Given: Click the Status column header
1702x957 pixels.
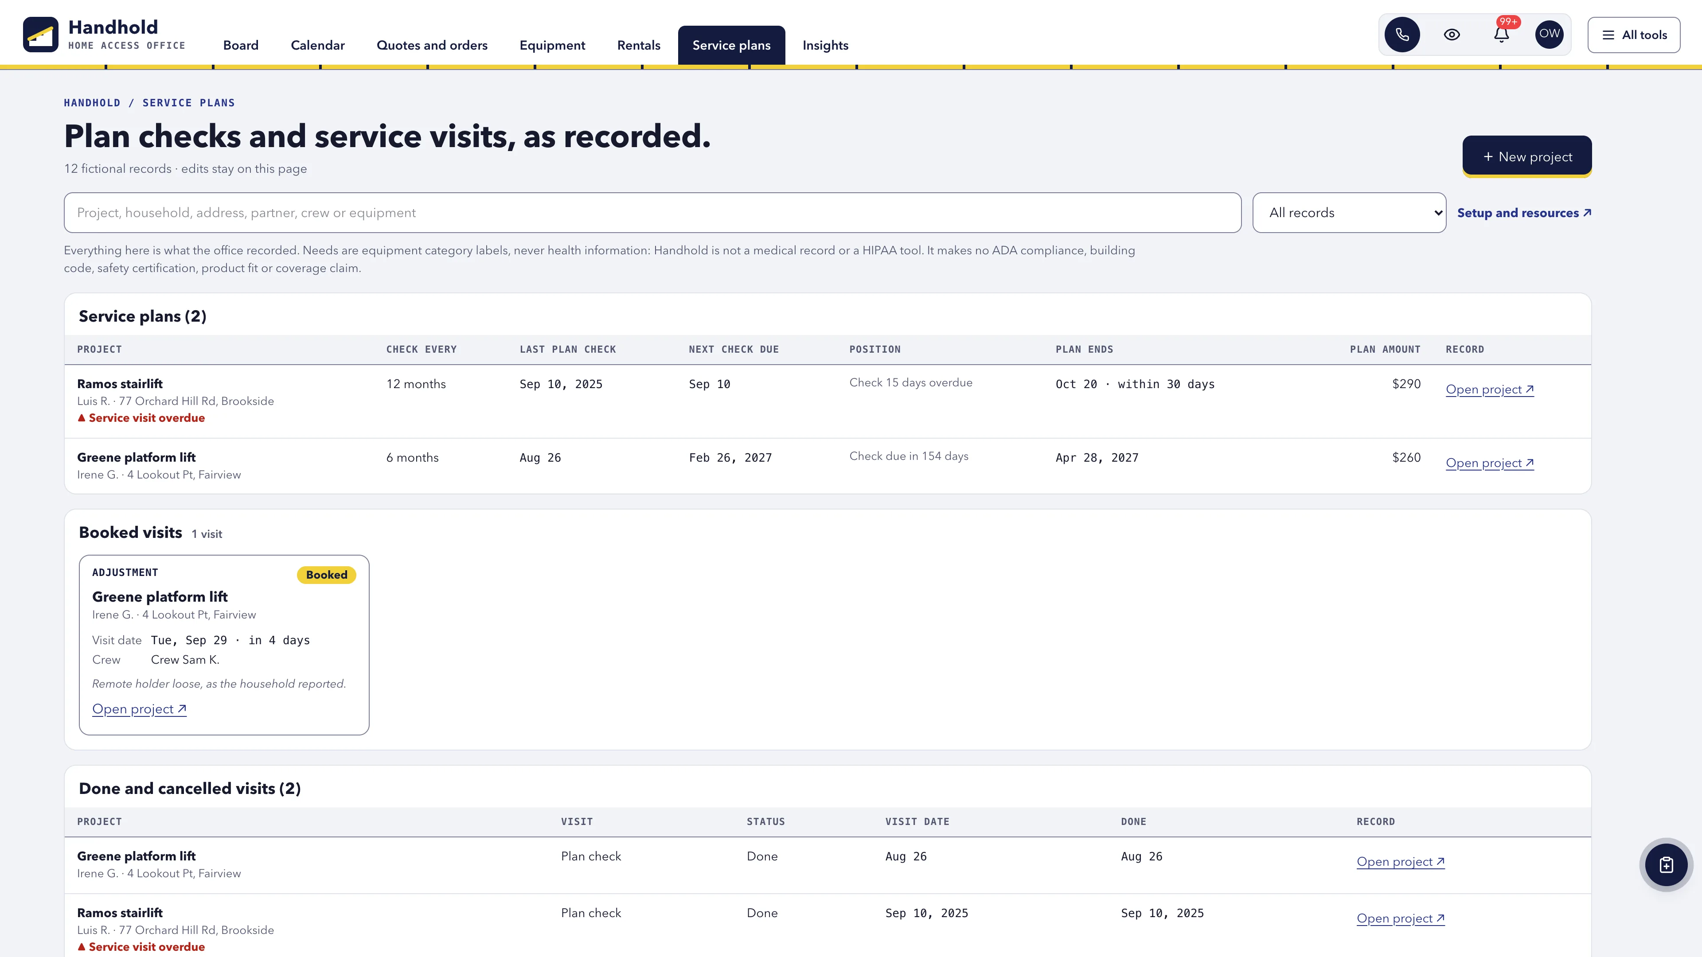Looking at the screenshot, I should coord(766,821).
